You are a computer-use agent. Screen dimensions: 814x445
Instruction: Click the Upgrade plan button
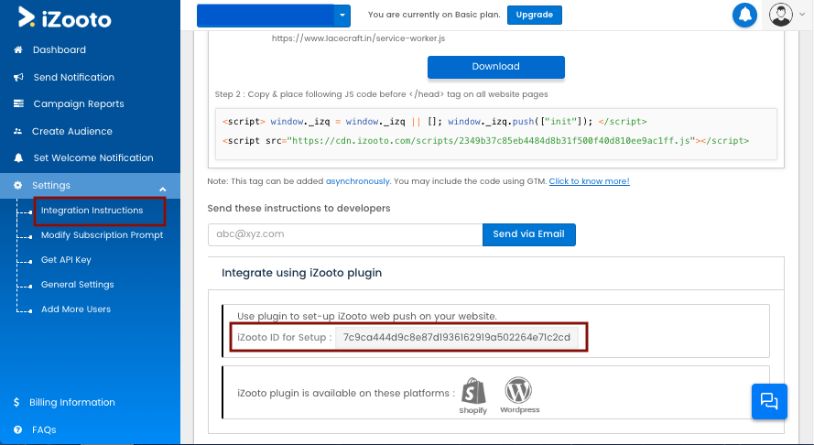tap(534, 15)
